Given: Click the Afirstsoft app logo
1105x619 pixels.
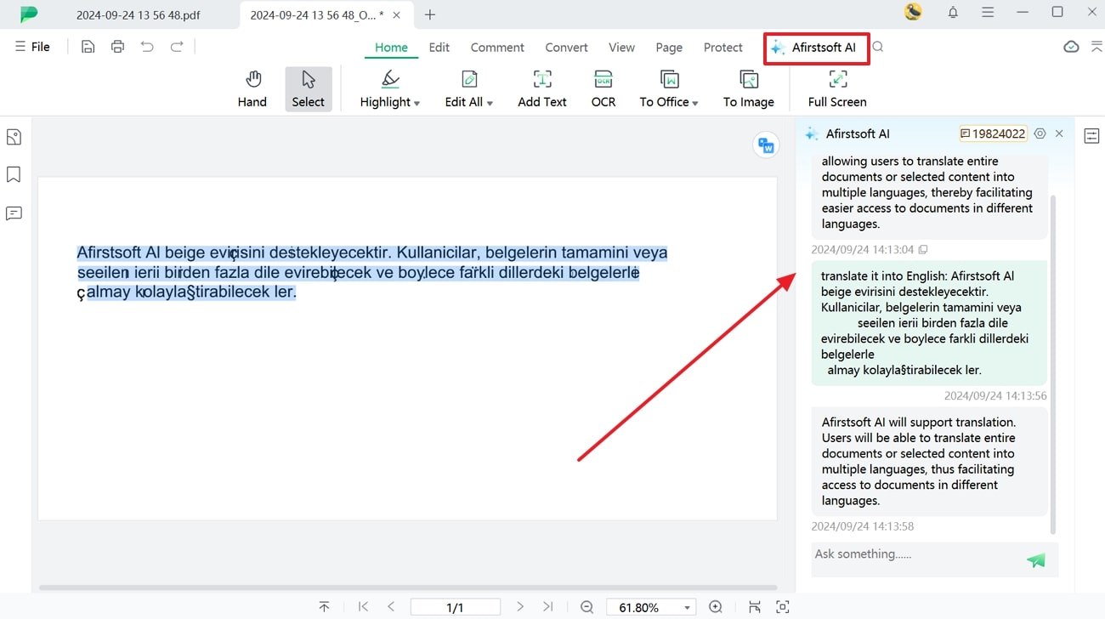Looking at the screenshot, I should click(29, 14).
